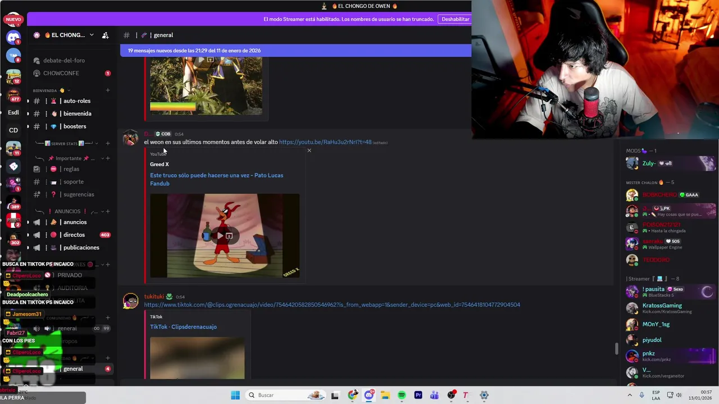Screen dimensions: 719x404
Task: Click the Windows Start button
Action: (235, 395)
